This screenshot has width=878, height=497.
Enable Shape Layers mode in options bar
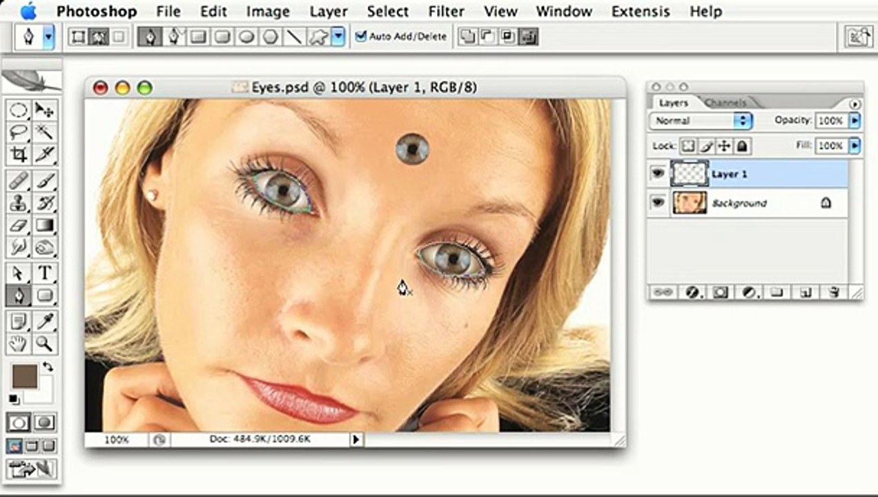pyautogui.click(x=78, y=37)
